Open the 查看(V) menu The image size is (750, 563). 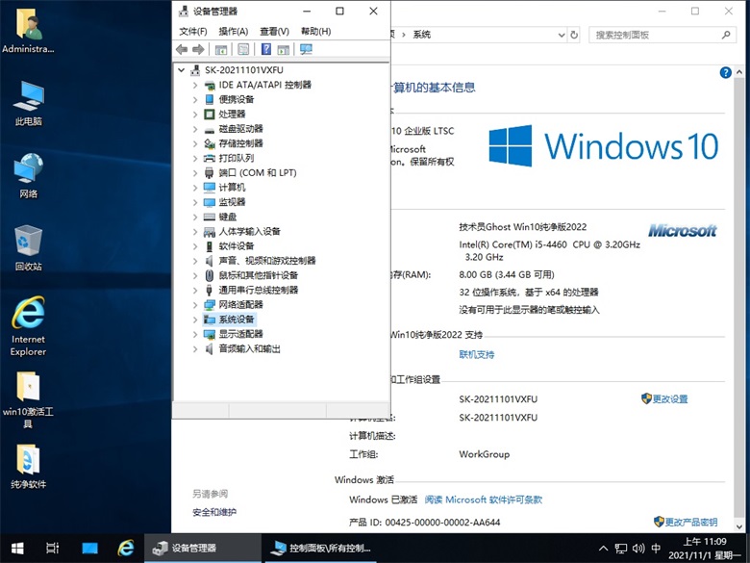(x=274, y=31)
